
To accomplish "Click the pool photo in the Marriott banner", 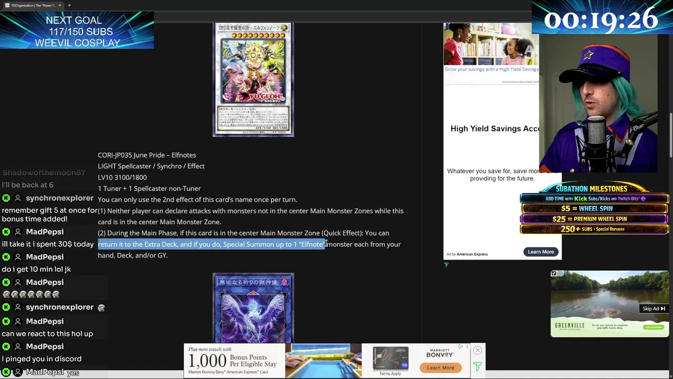I will [x=323, y=361].
